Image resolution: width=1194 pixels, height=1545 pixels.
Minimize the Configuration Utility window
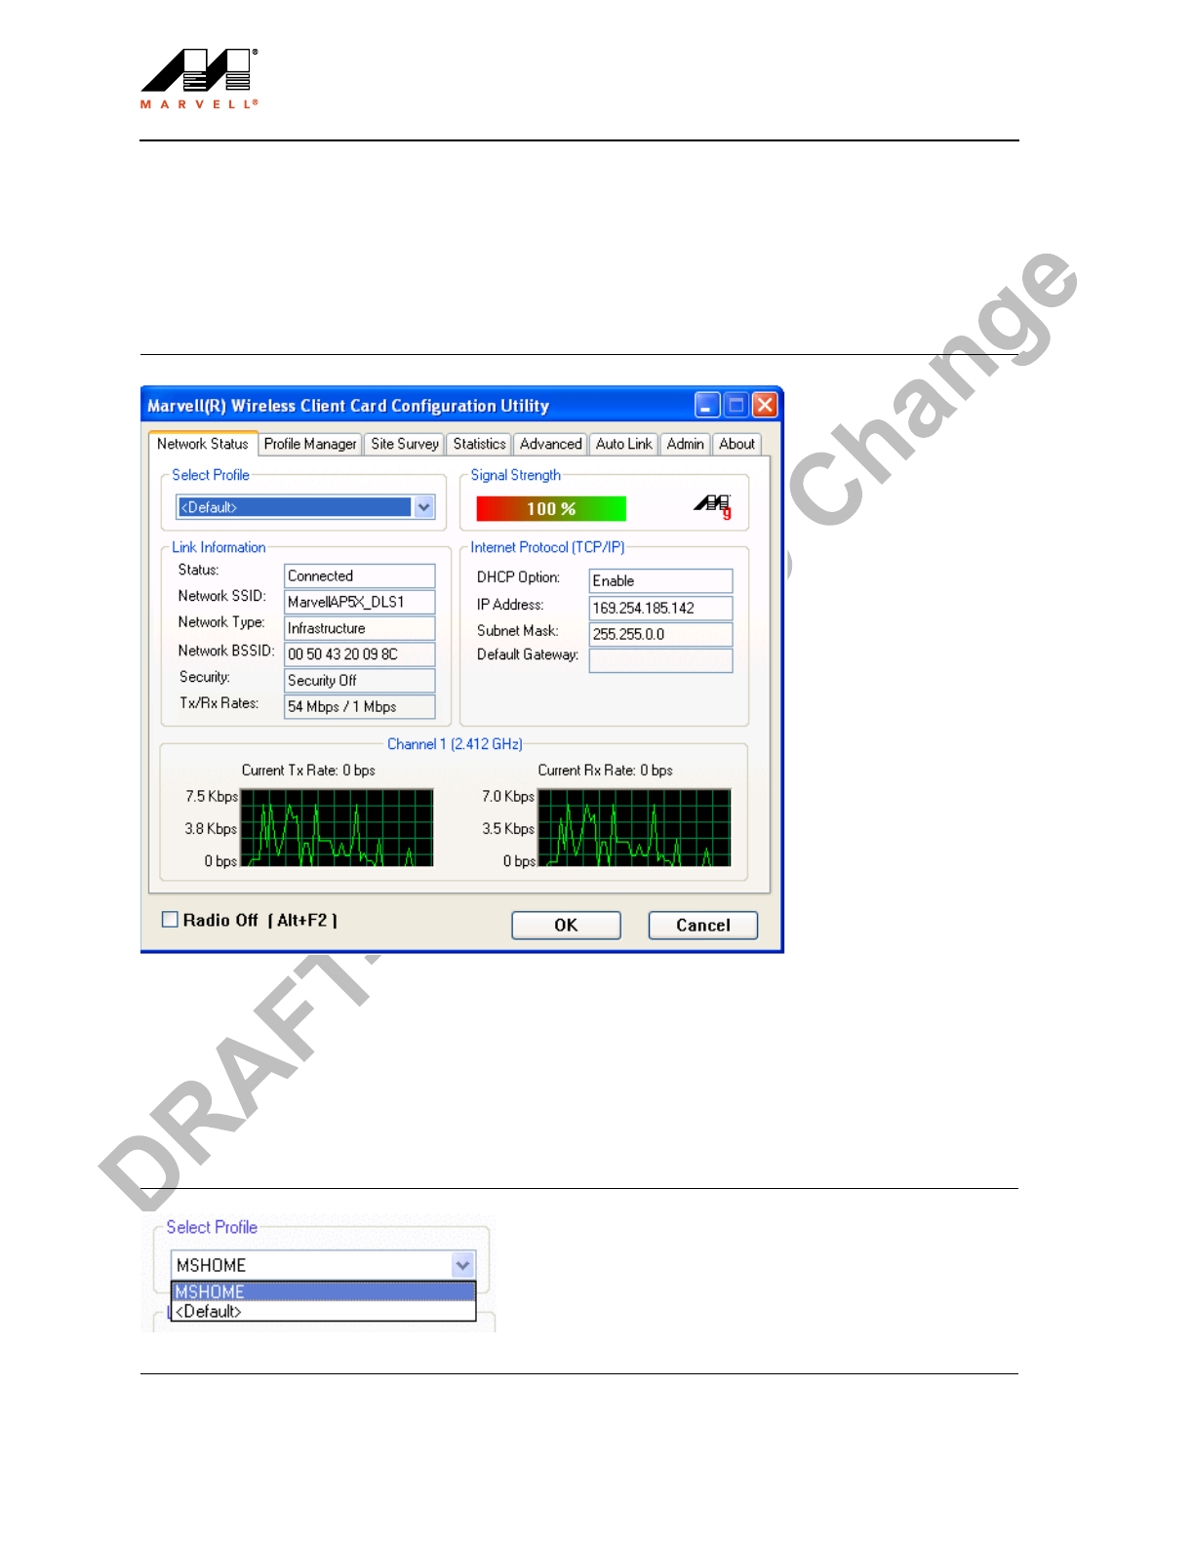point(707,405)
